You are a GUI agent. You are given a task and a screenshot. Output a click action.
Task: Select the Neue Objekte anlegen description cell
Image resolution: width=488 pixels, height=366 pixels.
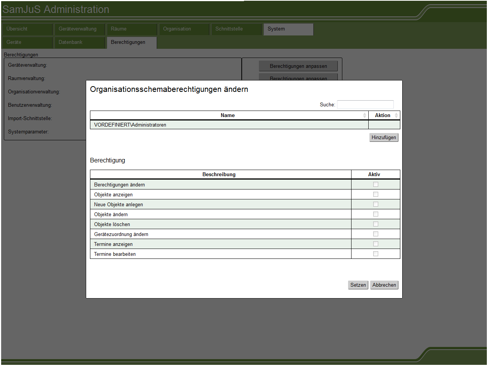click(x=221, y=204)
